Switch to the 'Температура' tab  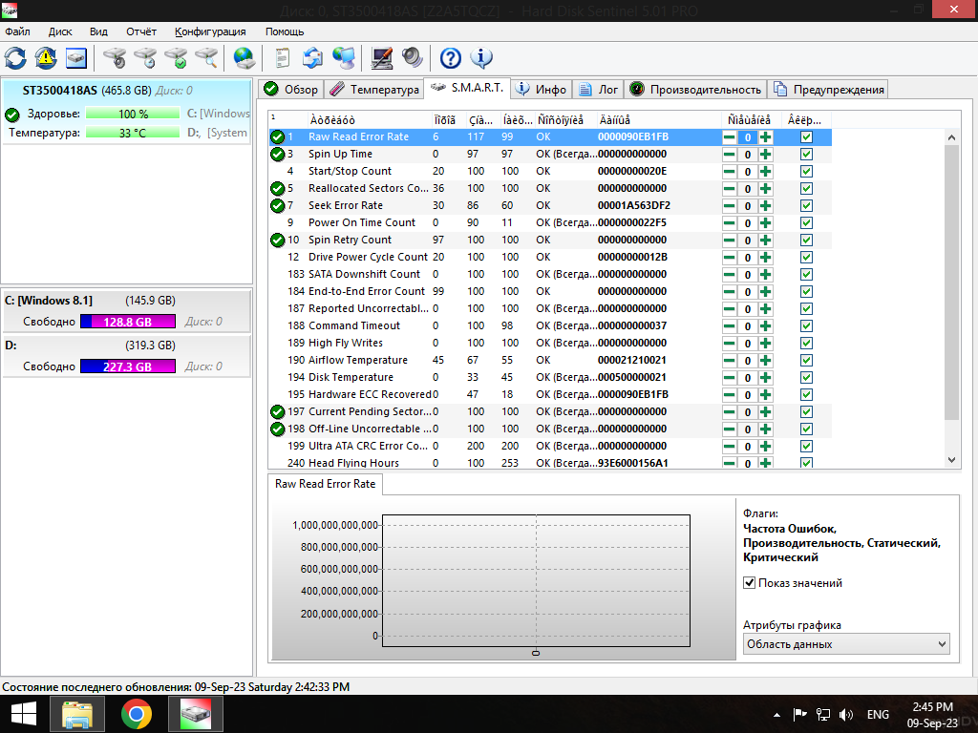[374, 90]
